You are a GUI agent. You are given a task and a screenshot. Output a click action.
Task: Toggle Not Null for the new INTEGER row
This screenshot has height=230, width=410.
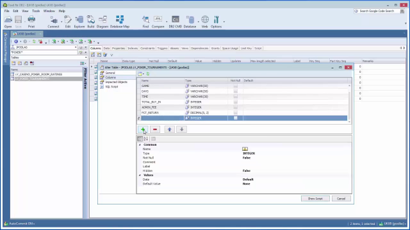coord(236,118)
